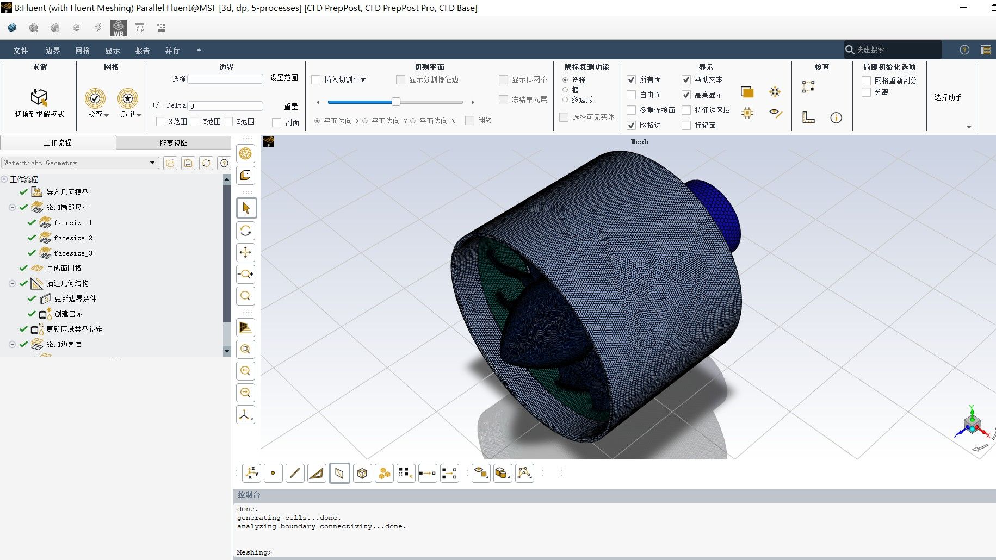Select the edge line selection filter icon

pos(295,474)
